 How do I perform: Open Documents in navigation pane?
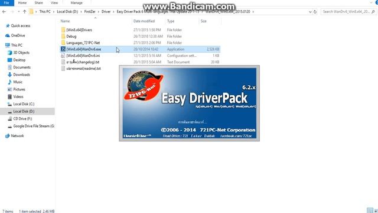pos(22,67)
